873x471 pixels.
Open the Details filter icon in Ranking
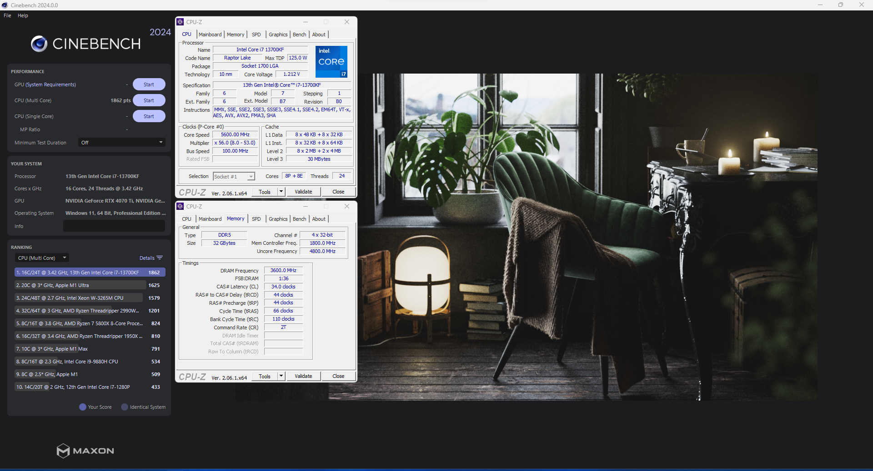[160, 258]
